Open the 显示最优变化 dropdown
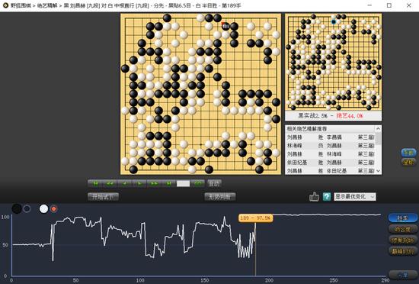This screenshot has height=284, width=419. [x=355, y=197]
